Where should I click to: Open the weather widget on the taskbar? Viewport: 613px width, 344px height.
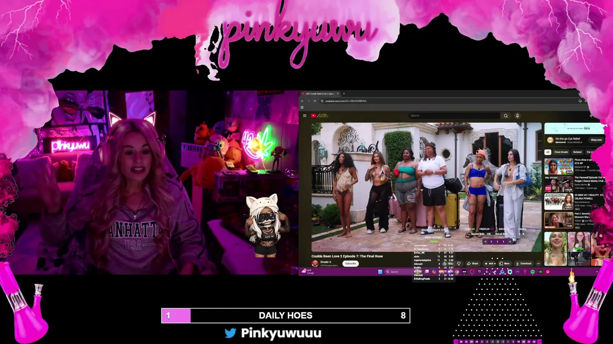pos(307,272)
